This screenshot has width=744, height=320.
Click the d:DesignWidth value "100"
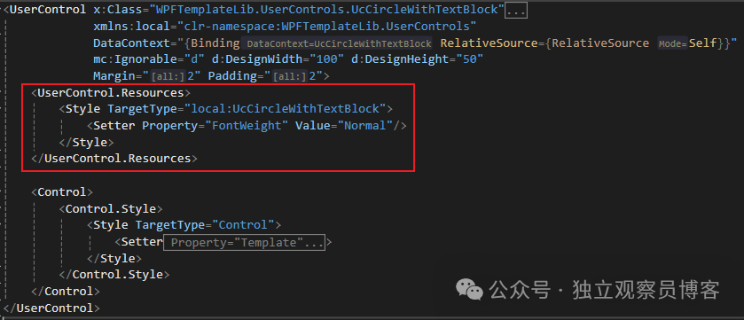(327, 59)
